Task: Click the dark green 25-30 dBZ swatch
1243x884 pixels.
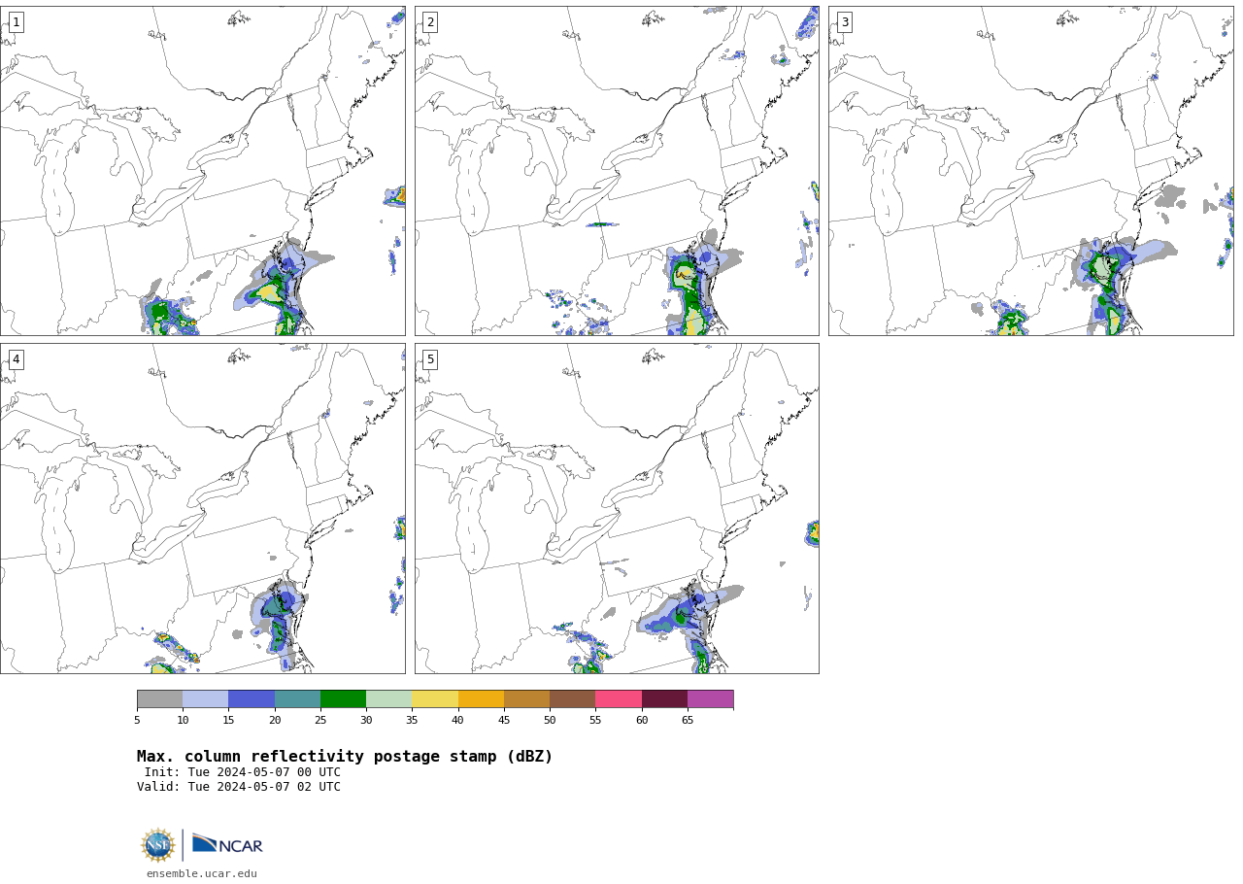Action: point(343,699)
